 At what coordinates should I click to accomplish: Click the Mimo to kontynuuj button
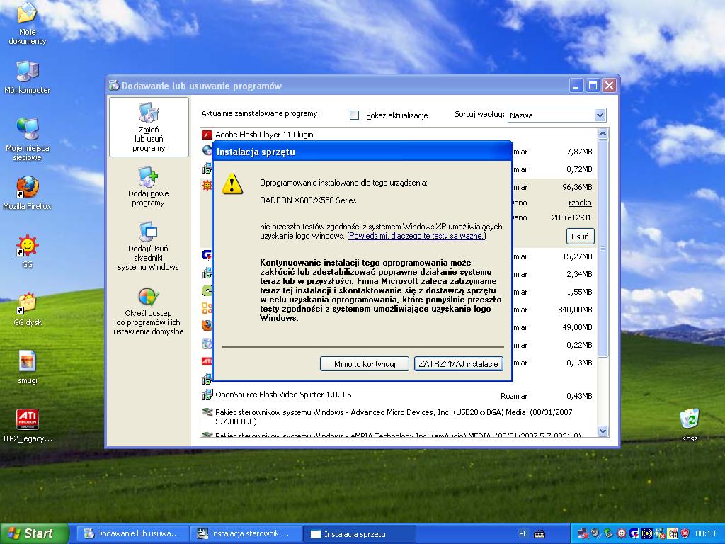(365, 364)
